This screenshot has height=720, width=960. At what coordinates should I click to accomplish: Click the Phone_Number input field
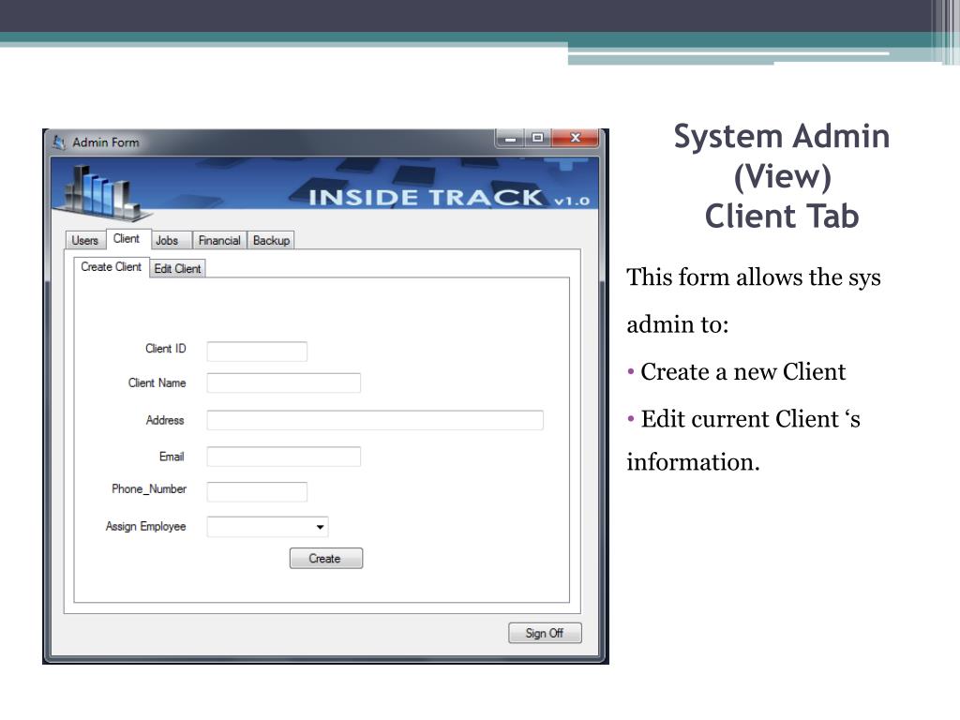[x=257, y=491]
